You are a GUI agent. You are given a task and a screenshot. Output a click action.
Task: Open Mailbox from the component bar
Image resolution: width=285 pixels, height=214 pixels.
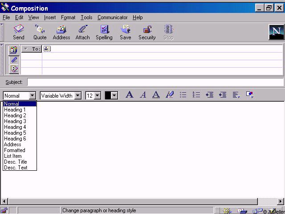point(242,211)
